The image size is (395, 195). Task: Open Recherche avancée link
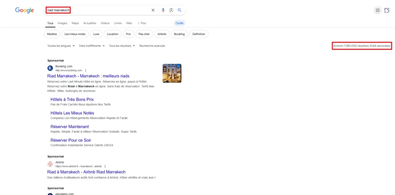pyautogui.click(x=152, y=46)
